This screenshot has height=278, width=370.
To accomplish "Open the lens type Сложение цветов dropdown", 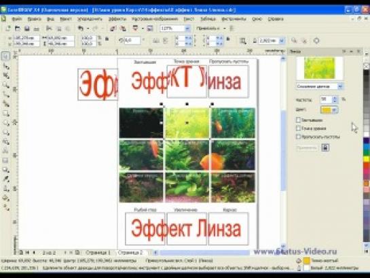I will [x=319, y=86].
